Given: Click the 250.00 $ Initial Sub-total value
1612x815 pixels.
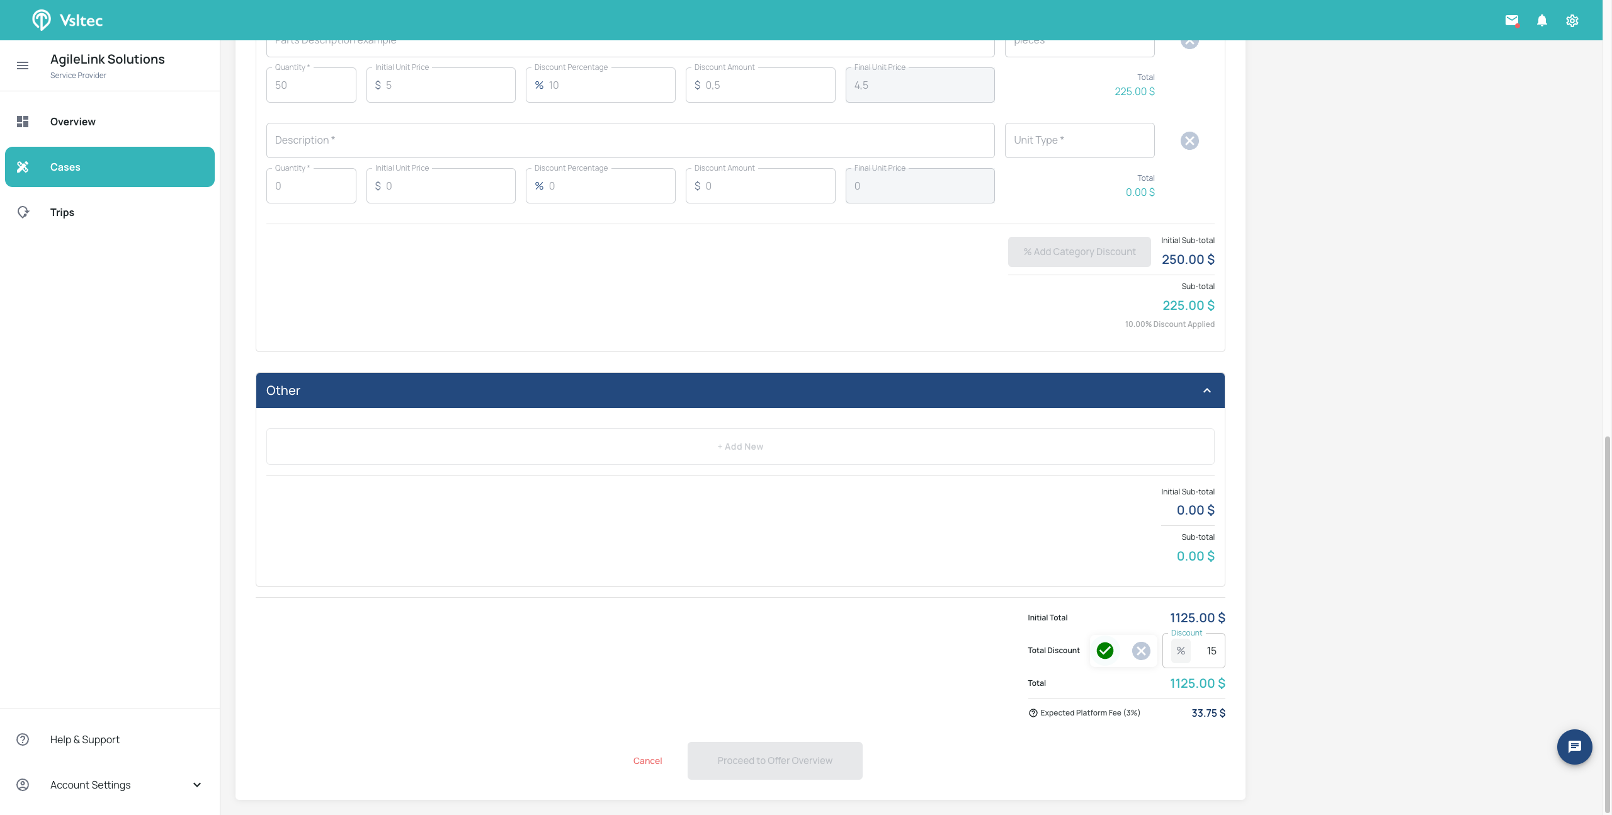Looking at the screenshot, I should 1188,259.
